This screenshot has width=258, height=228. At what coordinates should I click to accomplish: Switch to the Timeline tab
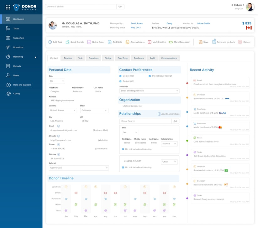[68, 58]
